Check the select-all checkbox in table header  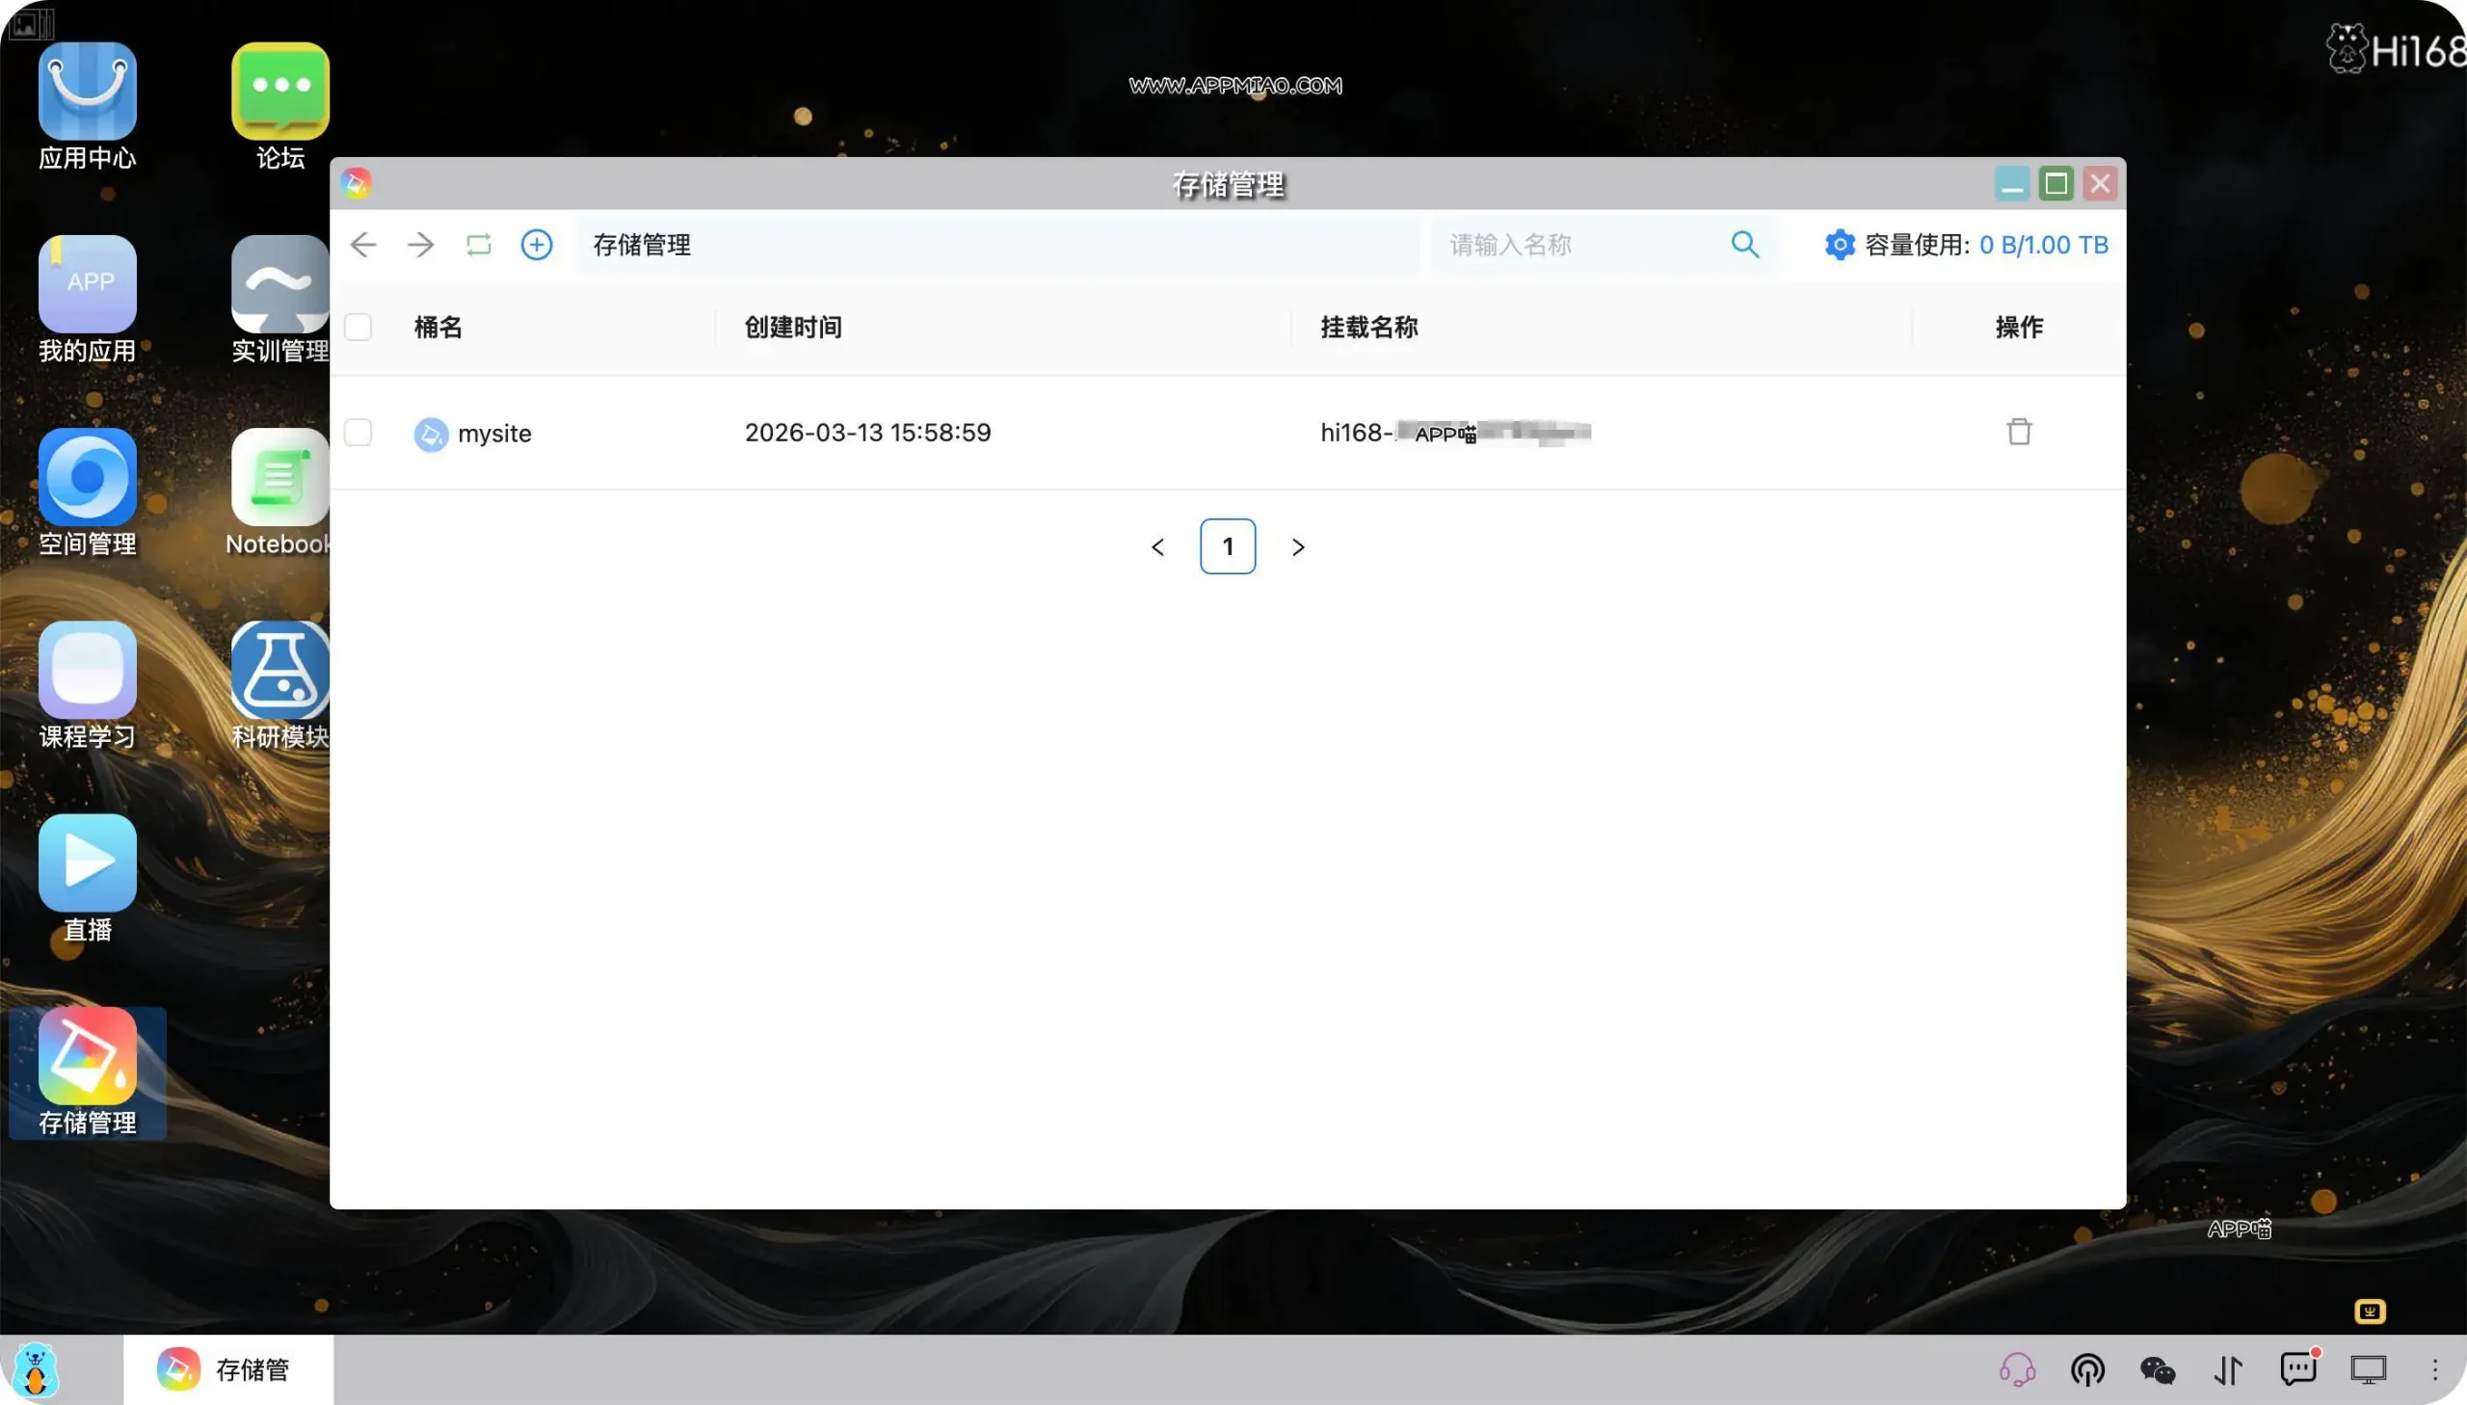[x=358, y=327]
